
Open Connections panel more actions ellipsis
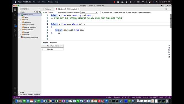coord(39,9)
